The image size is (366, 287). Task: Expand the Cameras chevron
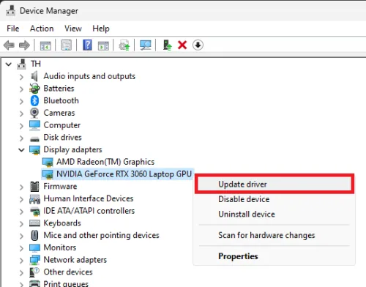coord(21,113)
